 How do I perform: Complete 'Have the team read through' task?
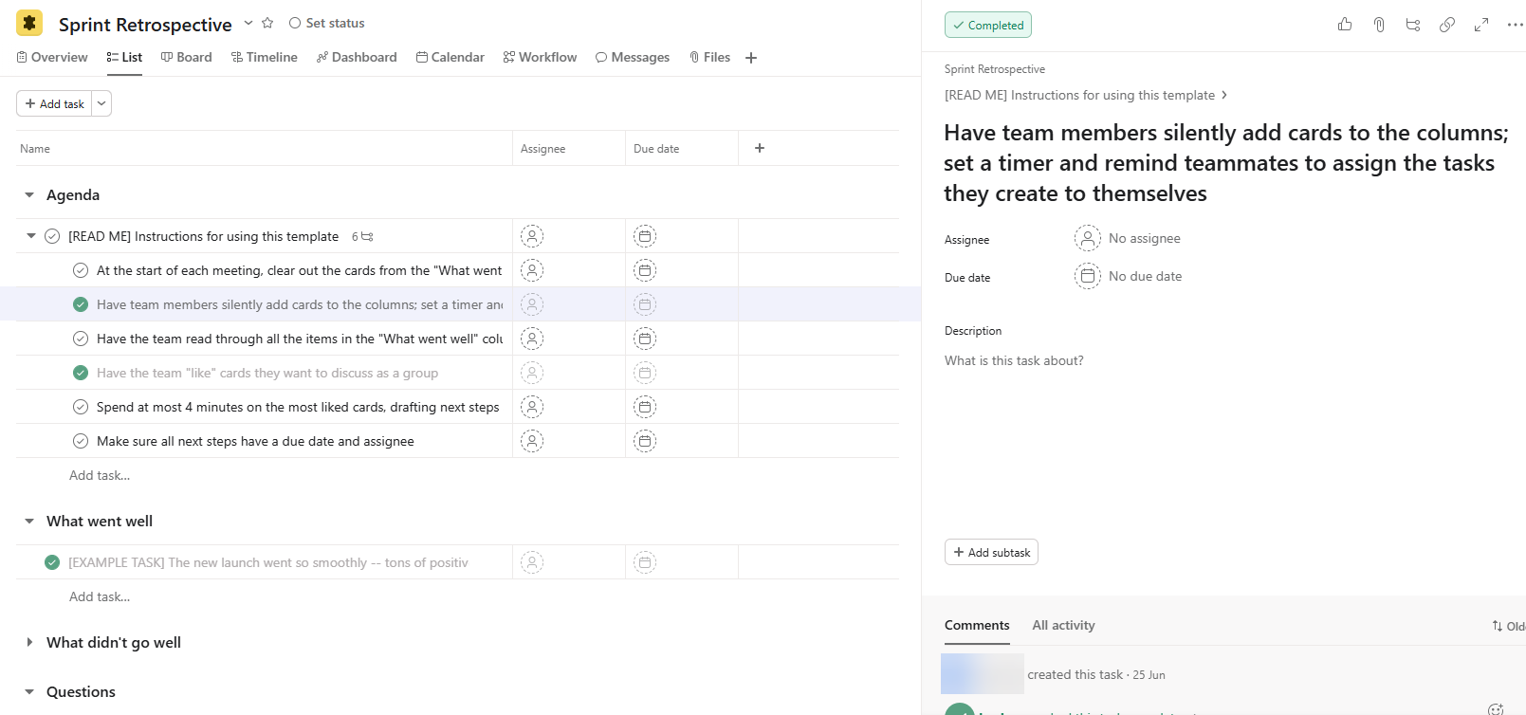click(x=81, y=339)
